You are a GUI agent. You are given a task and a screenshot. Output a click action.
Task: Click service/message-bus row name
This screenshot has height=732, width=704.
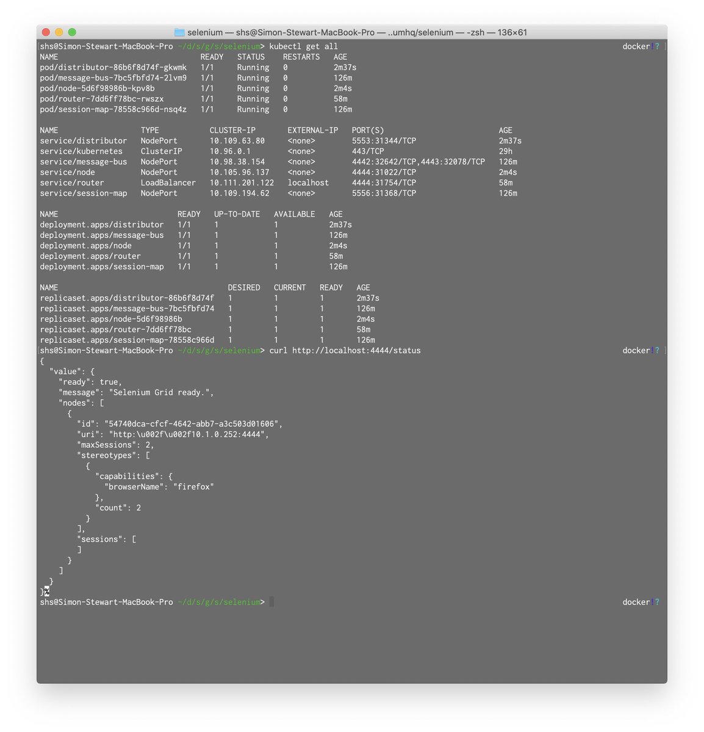[84, 162]
